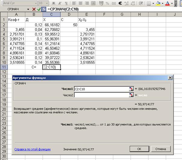This screenshot has width=182, height=160.
Task: Open Справка по этой функции link
Action: click(x=32, y=149)
